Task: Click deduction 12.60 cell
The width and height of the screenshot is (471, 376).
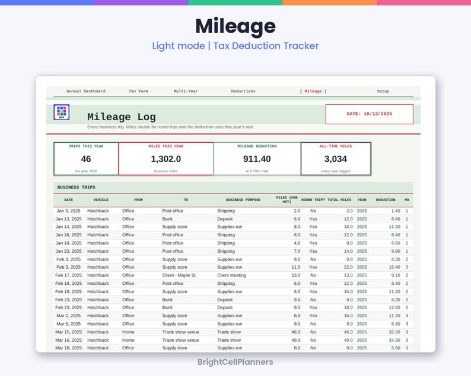Action: coord(394,308)
